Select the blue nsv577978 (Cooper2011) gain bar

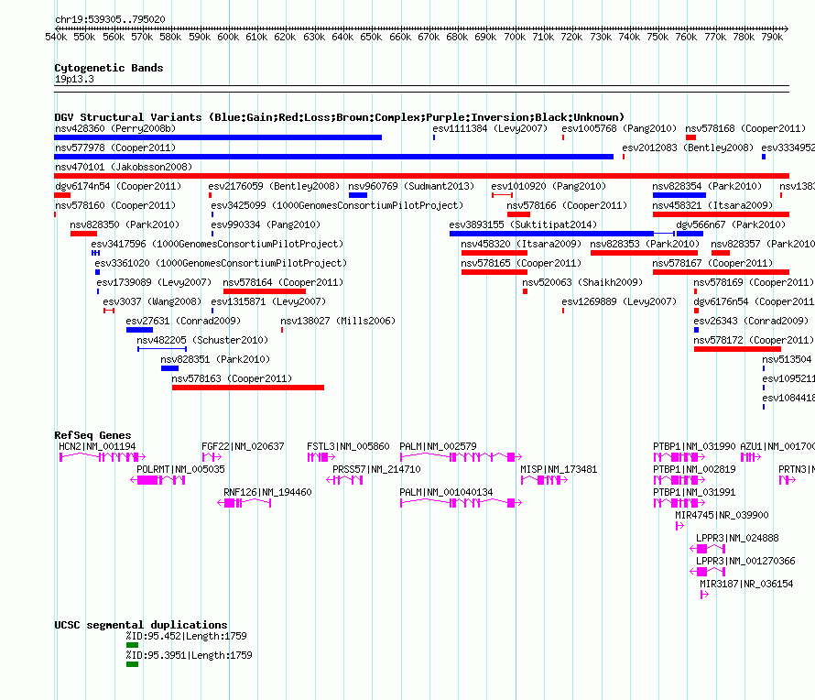click(x=333, y=157)
